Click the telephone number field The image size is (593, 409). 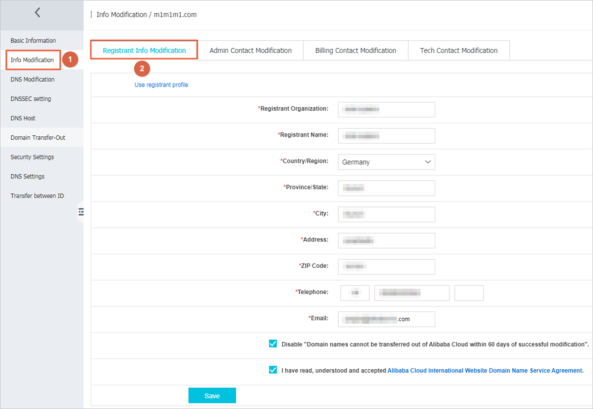(412, 293)
